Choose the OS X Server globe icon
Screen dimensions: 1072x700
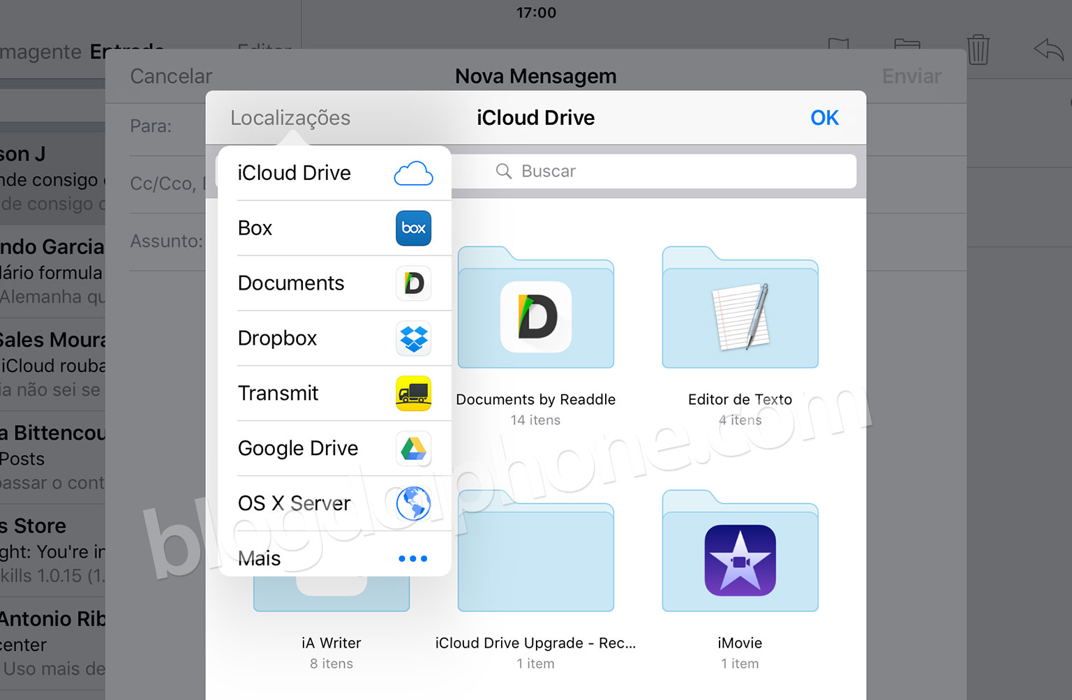point(413,503)
